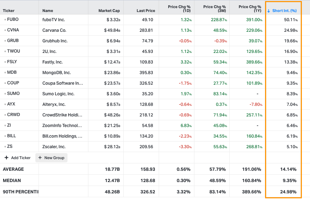310x199 pixels.
Task: Click the Carvana Co. name cell
Action: [54, 30]
